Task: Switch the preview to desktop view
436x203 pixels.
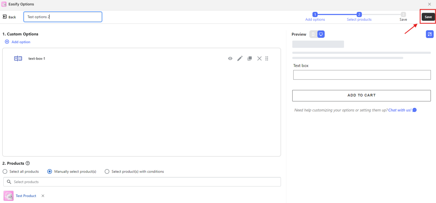Action: pos(321,34)
